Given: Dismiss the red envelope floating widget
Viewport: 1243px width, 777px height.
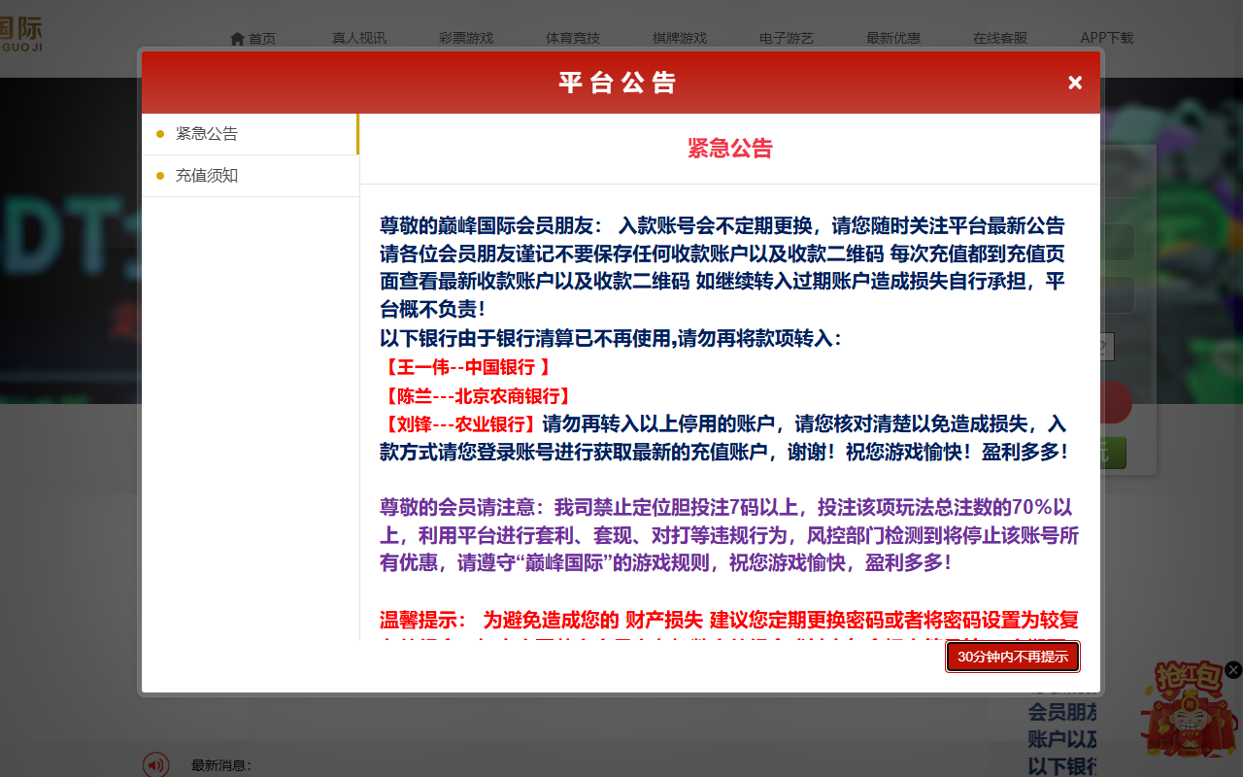Looking at the screenshot, I should tap(1233, 669).
